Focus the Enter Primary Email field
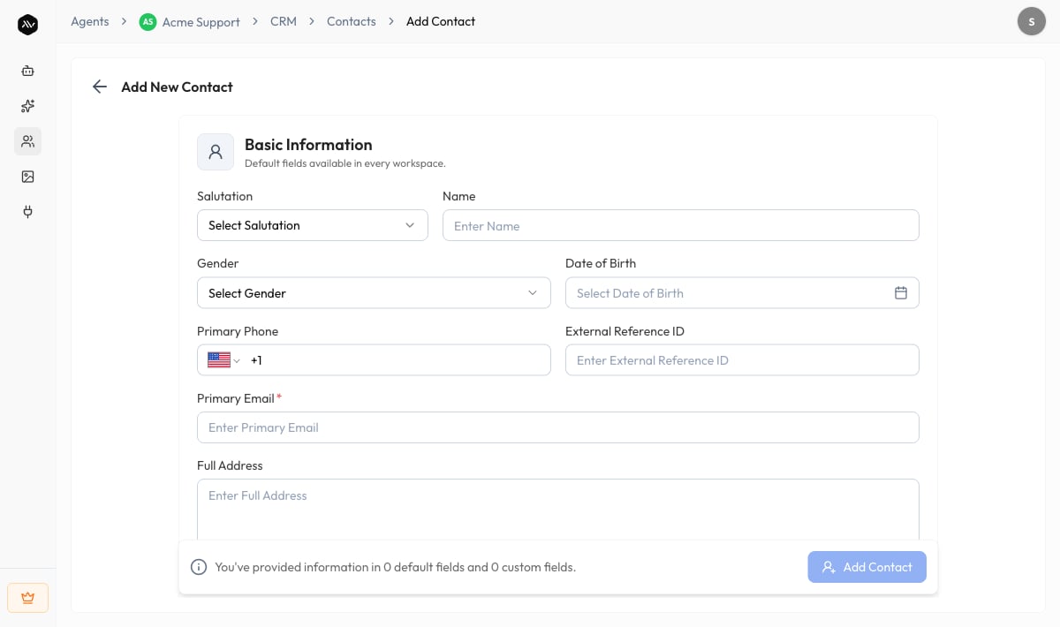Image resolution: width=1060 pixels, height=627 pixels. (558, 427)
